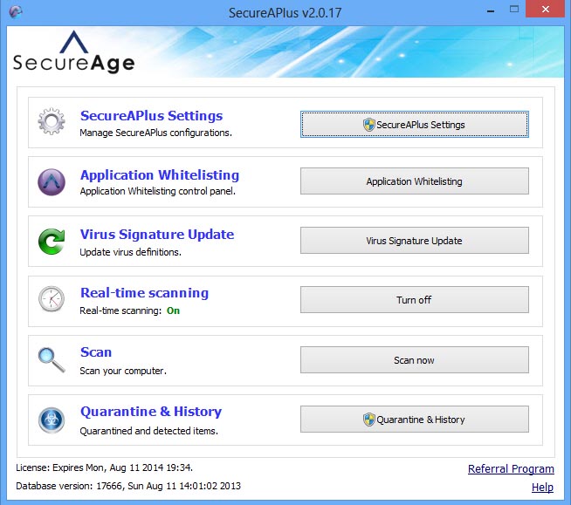Screen dimensions: 571x505
Task: Open the Application Whitelisting button
Action: click(x=414, y=181)
